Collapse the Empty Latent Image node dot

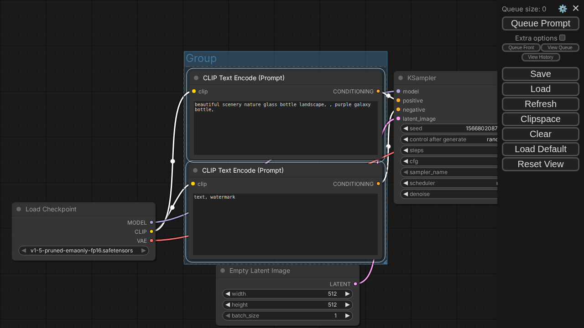click(x=223, y=271)
